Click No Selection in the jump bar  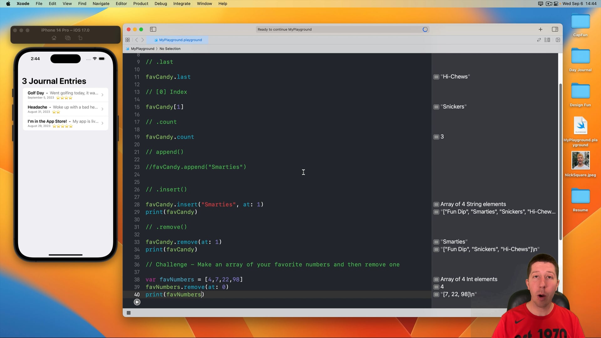(170, 49)
